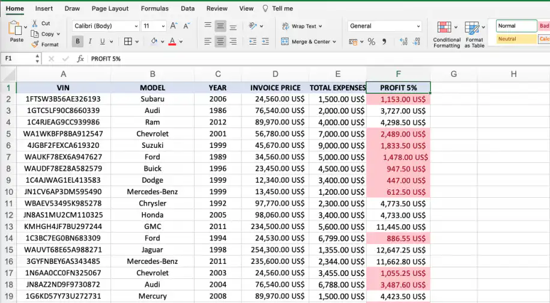Viewport: 550px width, 303px height.
Task: Decrease font size with small A icon
Action: click(186, 26)
